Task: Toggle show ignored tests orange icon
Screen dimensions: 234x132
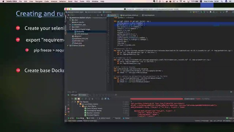Action: [x=79, y=99]
